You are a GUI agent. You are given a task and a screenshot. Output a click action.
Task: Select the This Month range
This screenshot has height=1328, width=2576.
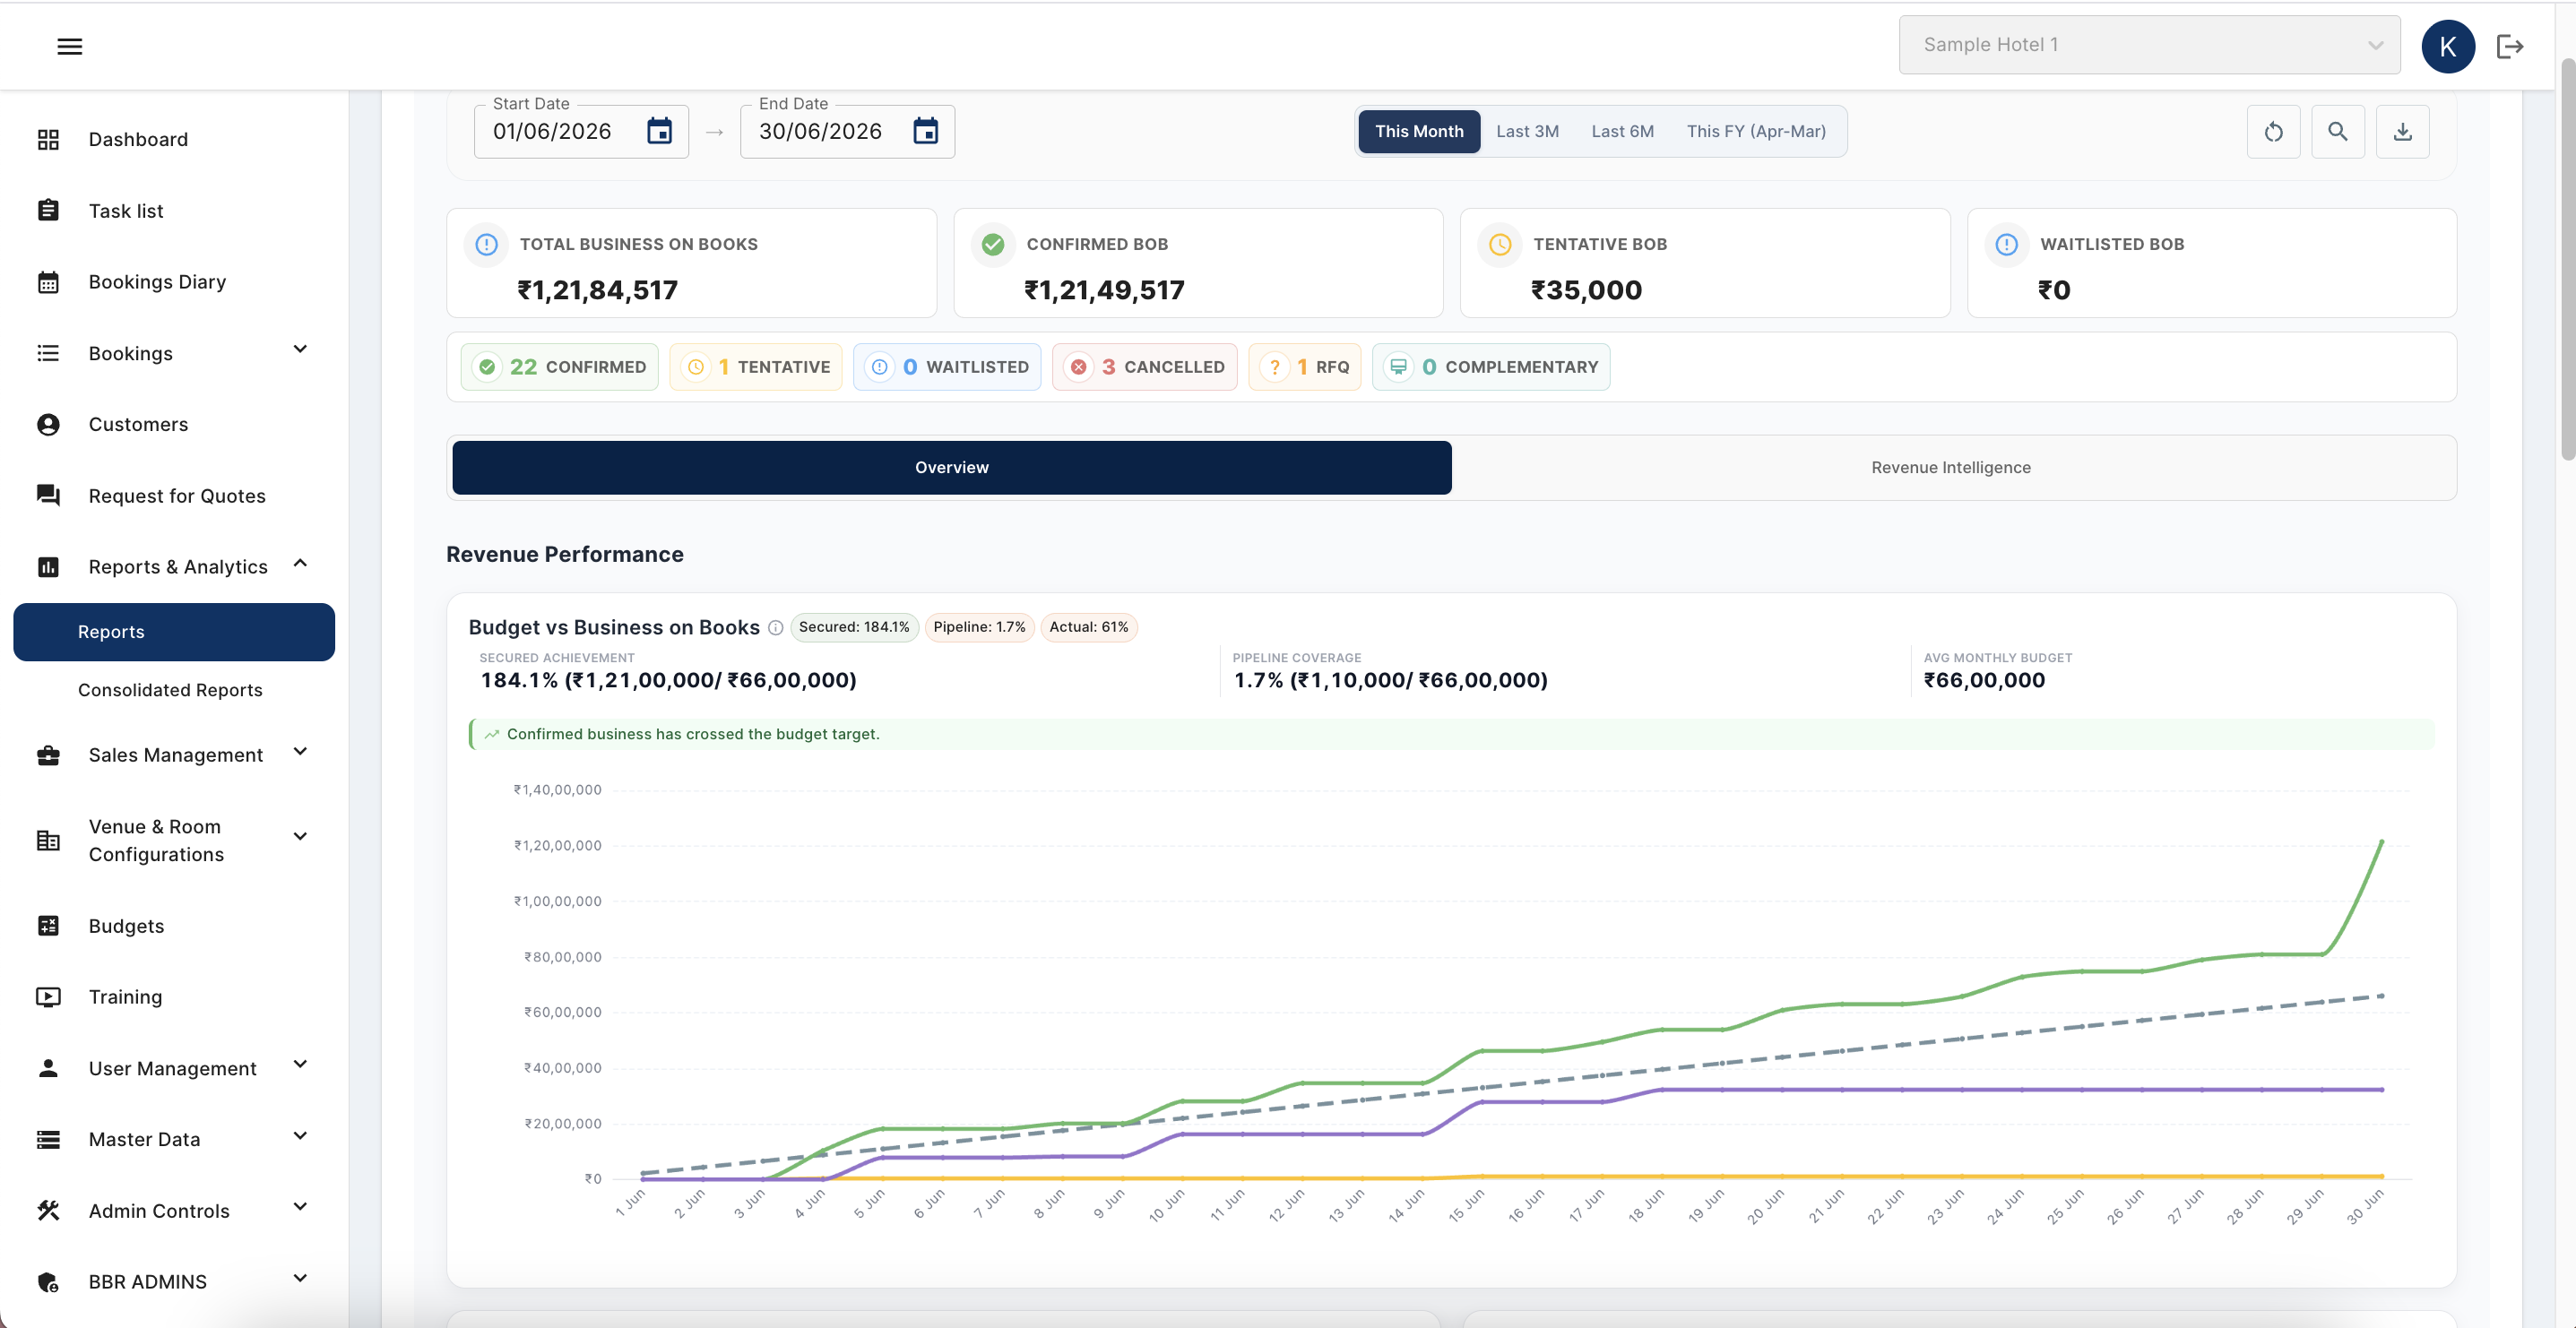coord(1419,131)
